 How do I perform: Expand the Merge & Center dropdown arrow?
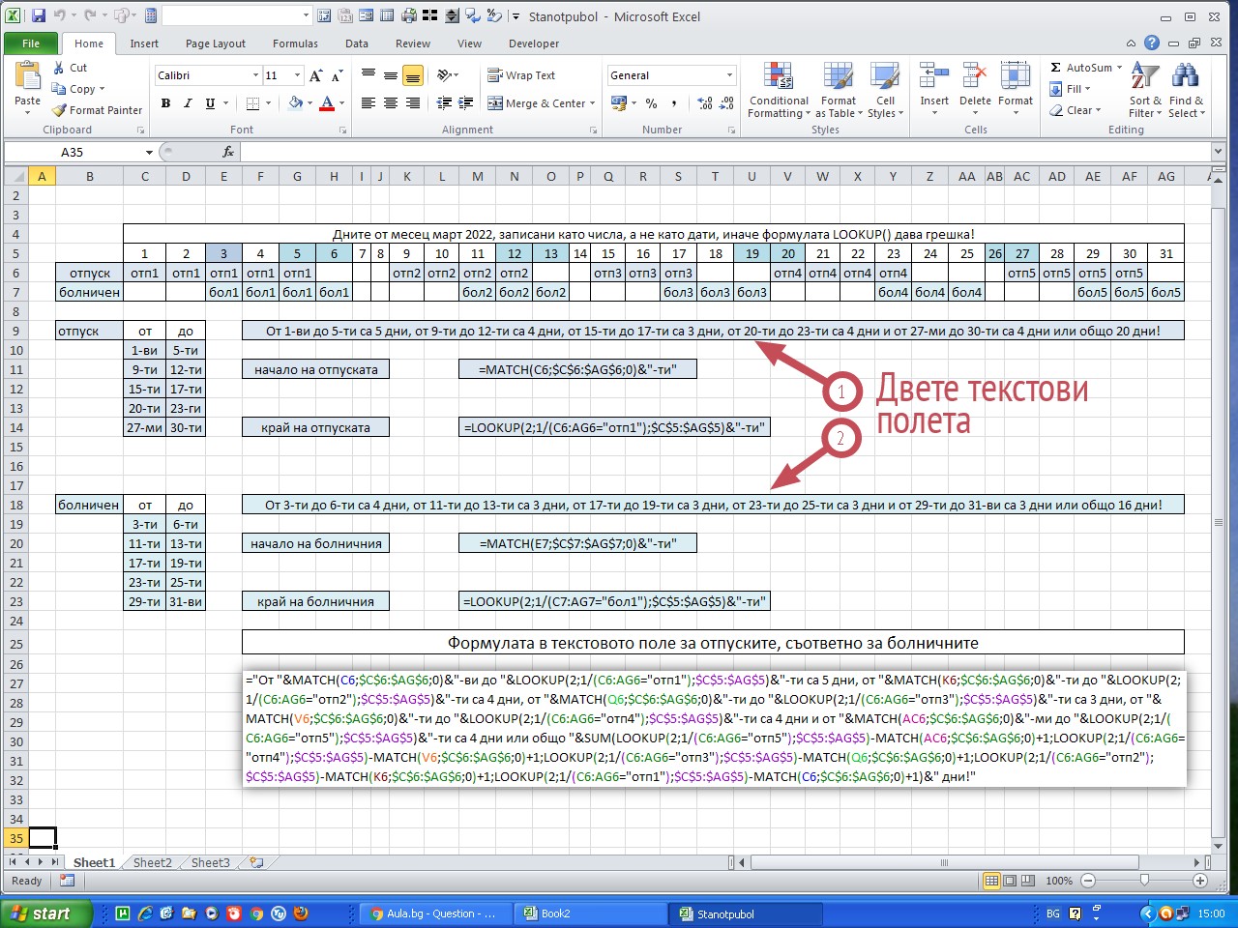(592, 103)
